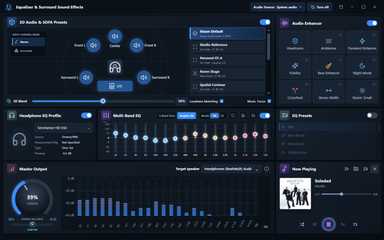Click the Turn off button

click(x=320, y=7)
